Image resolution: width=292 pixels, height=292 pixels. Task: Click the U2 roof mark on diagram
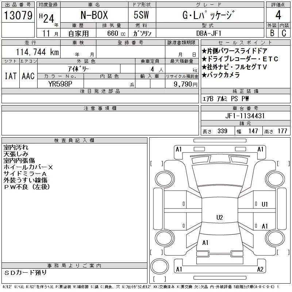coord(220,218)
